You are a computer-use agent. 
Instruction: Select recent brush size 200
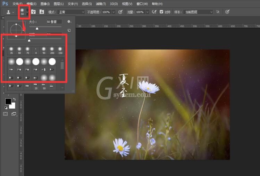tap(52, 50)
